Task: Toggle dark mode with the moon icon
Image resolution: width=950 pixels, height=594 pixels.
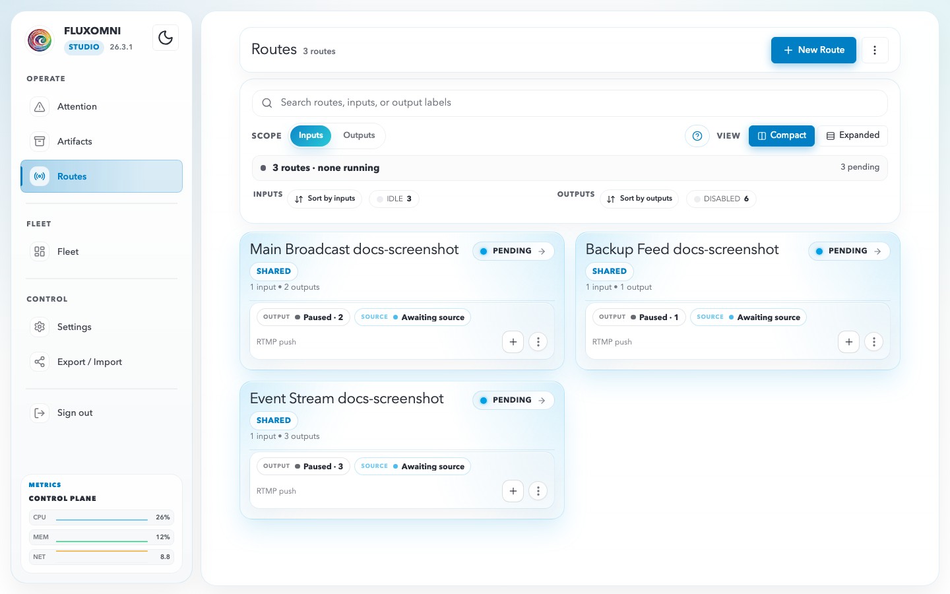Action: coord(166,38)
